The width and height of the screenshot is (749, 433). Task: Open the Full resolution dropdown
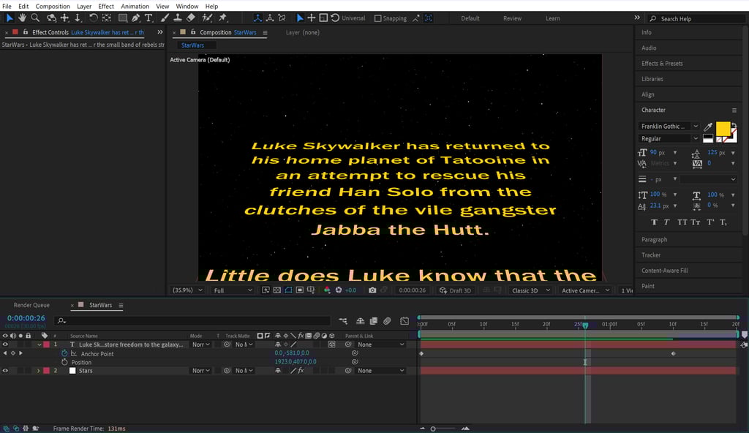[233, 290]
